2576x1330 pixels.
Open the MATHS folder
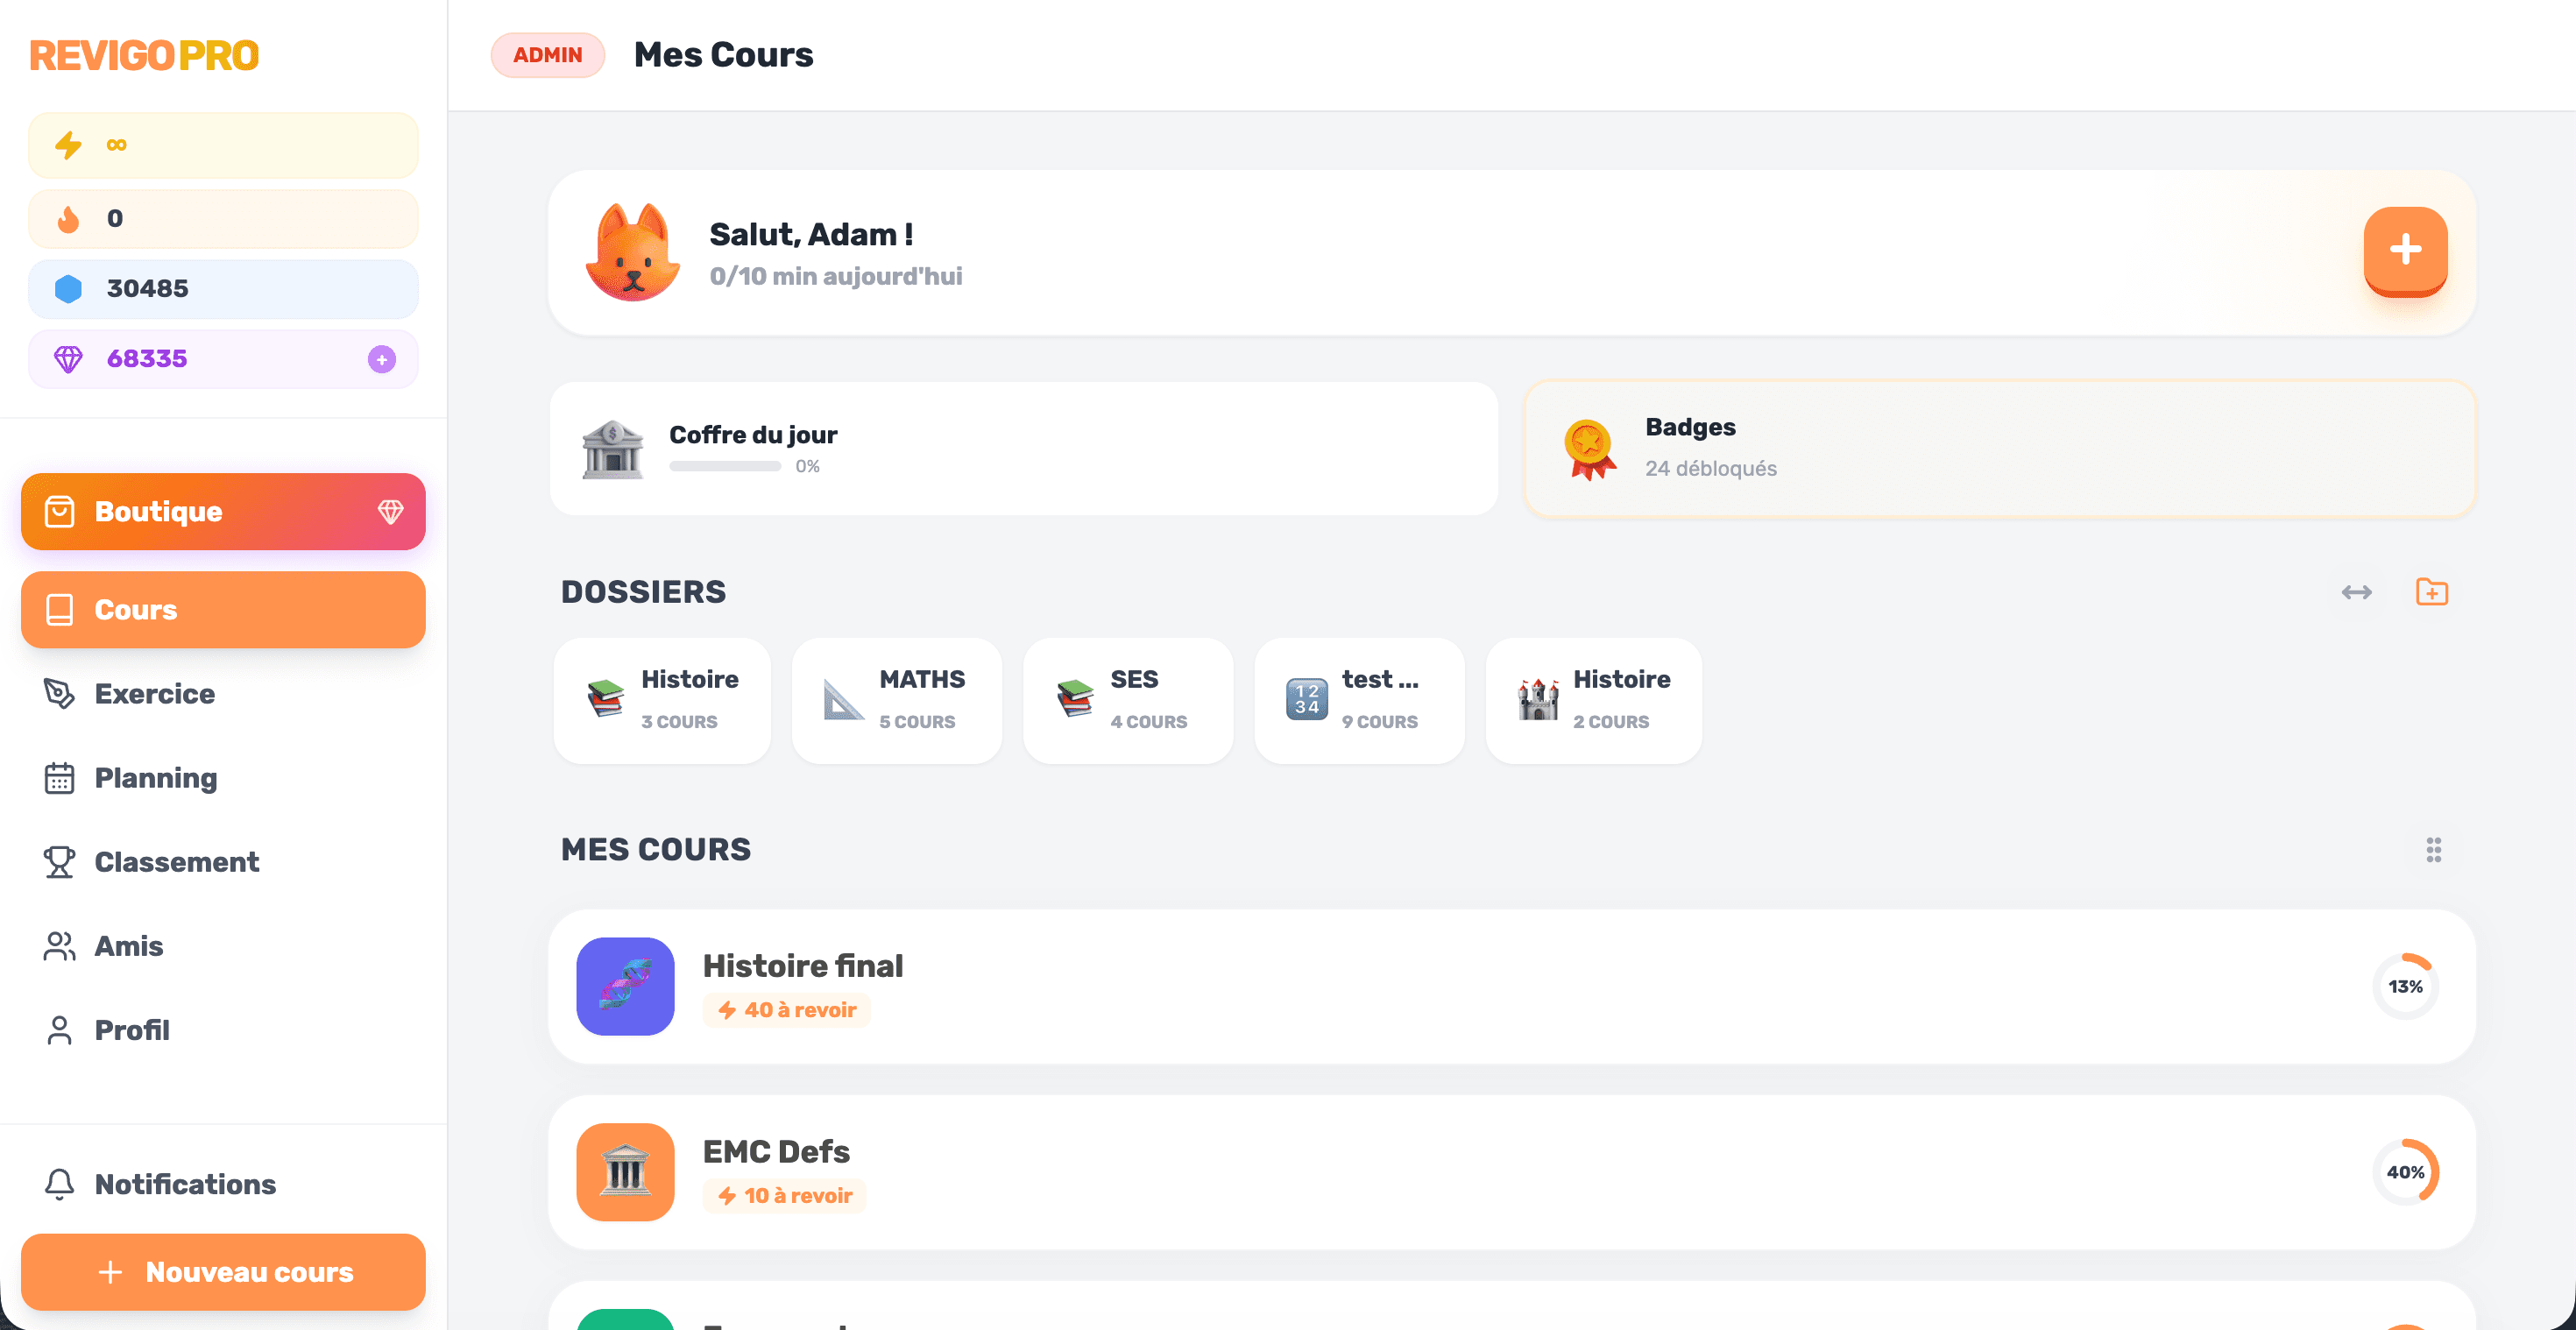897,701
